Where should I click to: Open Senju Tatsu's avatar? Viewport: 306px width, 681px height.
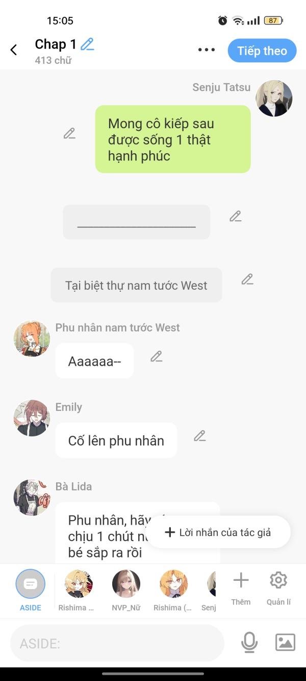coord(274,99)
